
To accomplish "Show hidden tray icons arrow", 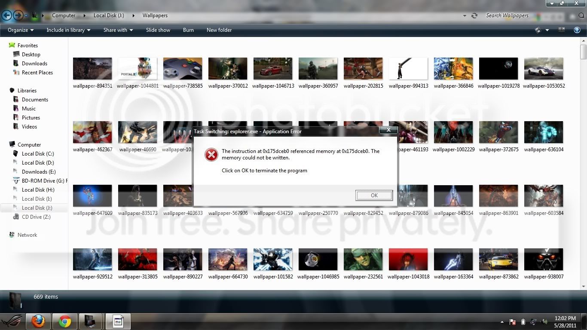I will click(502, 322).
